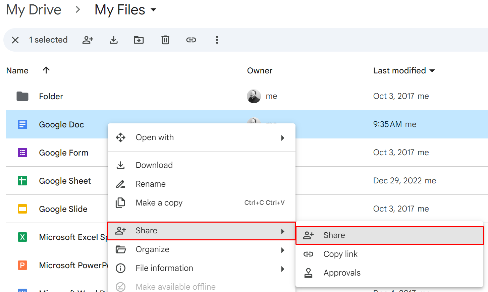
Task: Click the Google Doc file name
Action: pyautogui.click(x=61, y=125)
